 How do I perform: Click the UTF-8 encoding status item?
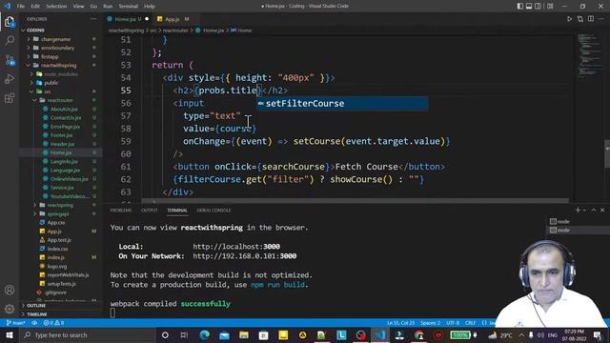(x=453, y=323)
